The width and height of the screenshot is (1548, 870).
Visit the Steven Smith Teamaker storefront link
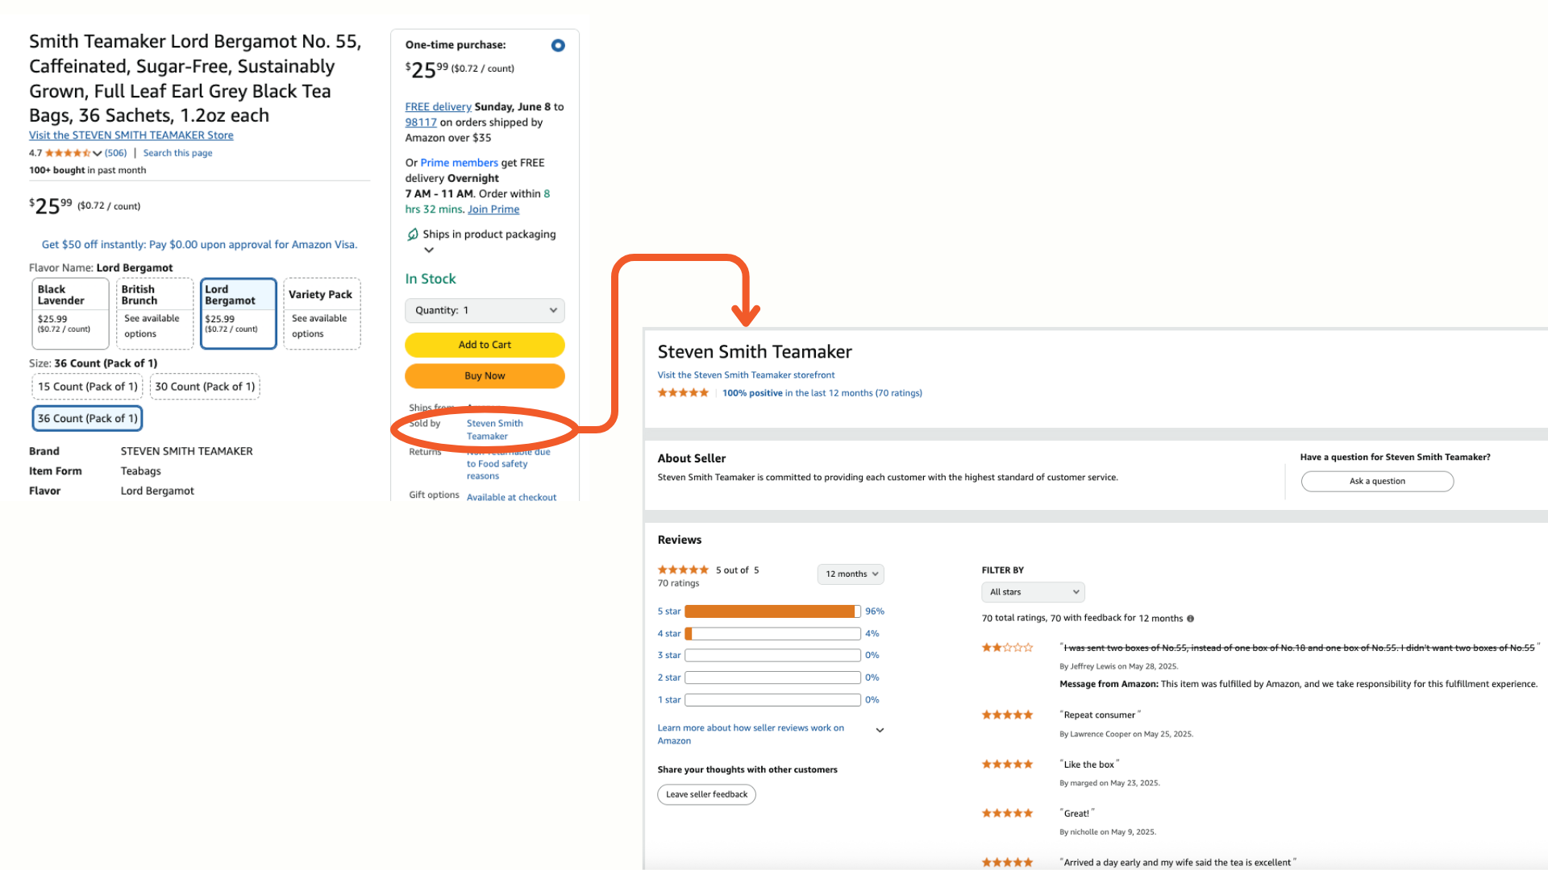click(746, 375)
